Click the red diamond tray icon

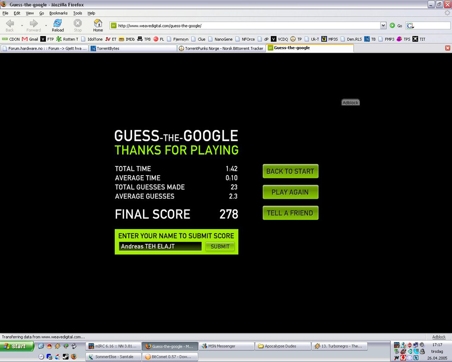click(x=409, y=345)
